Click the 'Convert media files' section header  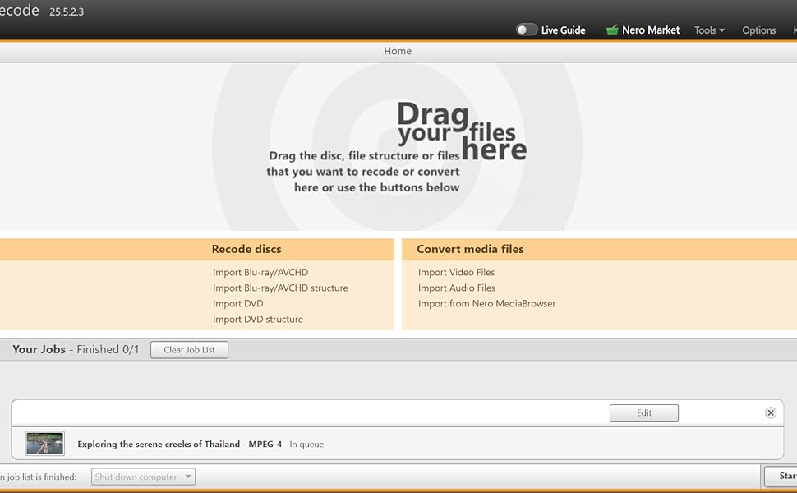(470, 249)
